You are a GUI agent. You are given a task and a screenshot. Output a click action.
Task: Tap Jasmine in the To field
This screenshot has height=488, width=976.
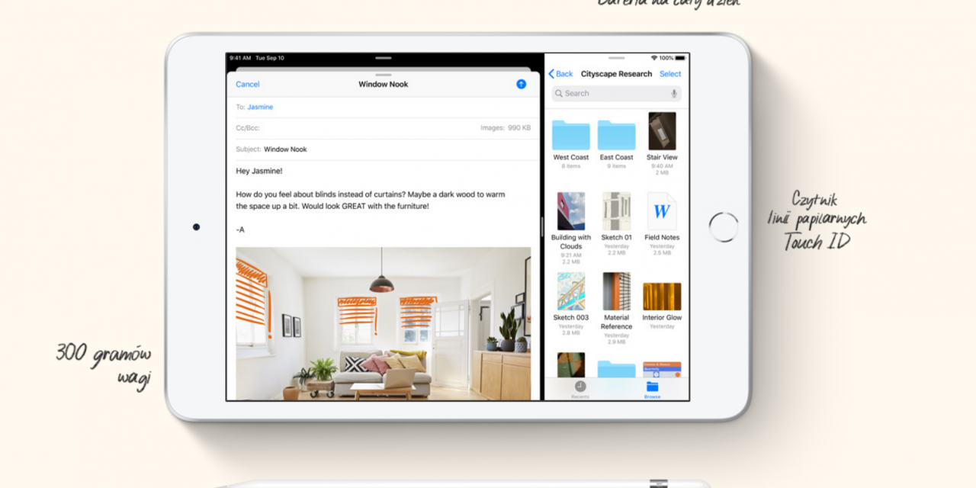click(x=260, y=106)
